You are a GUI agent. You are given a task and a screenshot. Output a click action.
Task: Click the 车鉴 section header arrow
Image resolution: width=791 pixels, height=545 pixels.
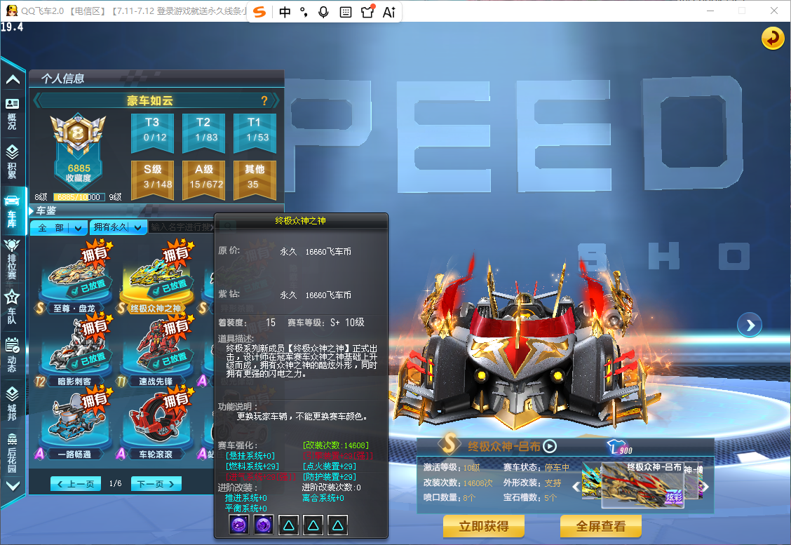tap(32, 210)
